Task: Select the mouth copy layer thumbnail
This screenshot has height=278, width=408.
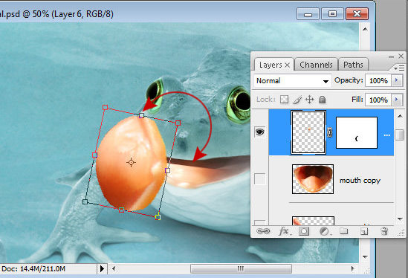Action: click(313, 179)
